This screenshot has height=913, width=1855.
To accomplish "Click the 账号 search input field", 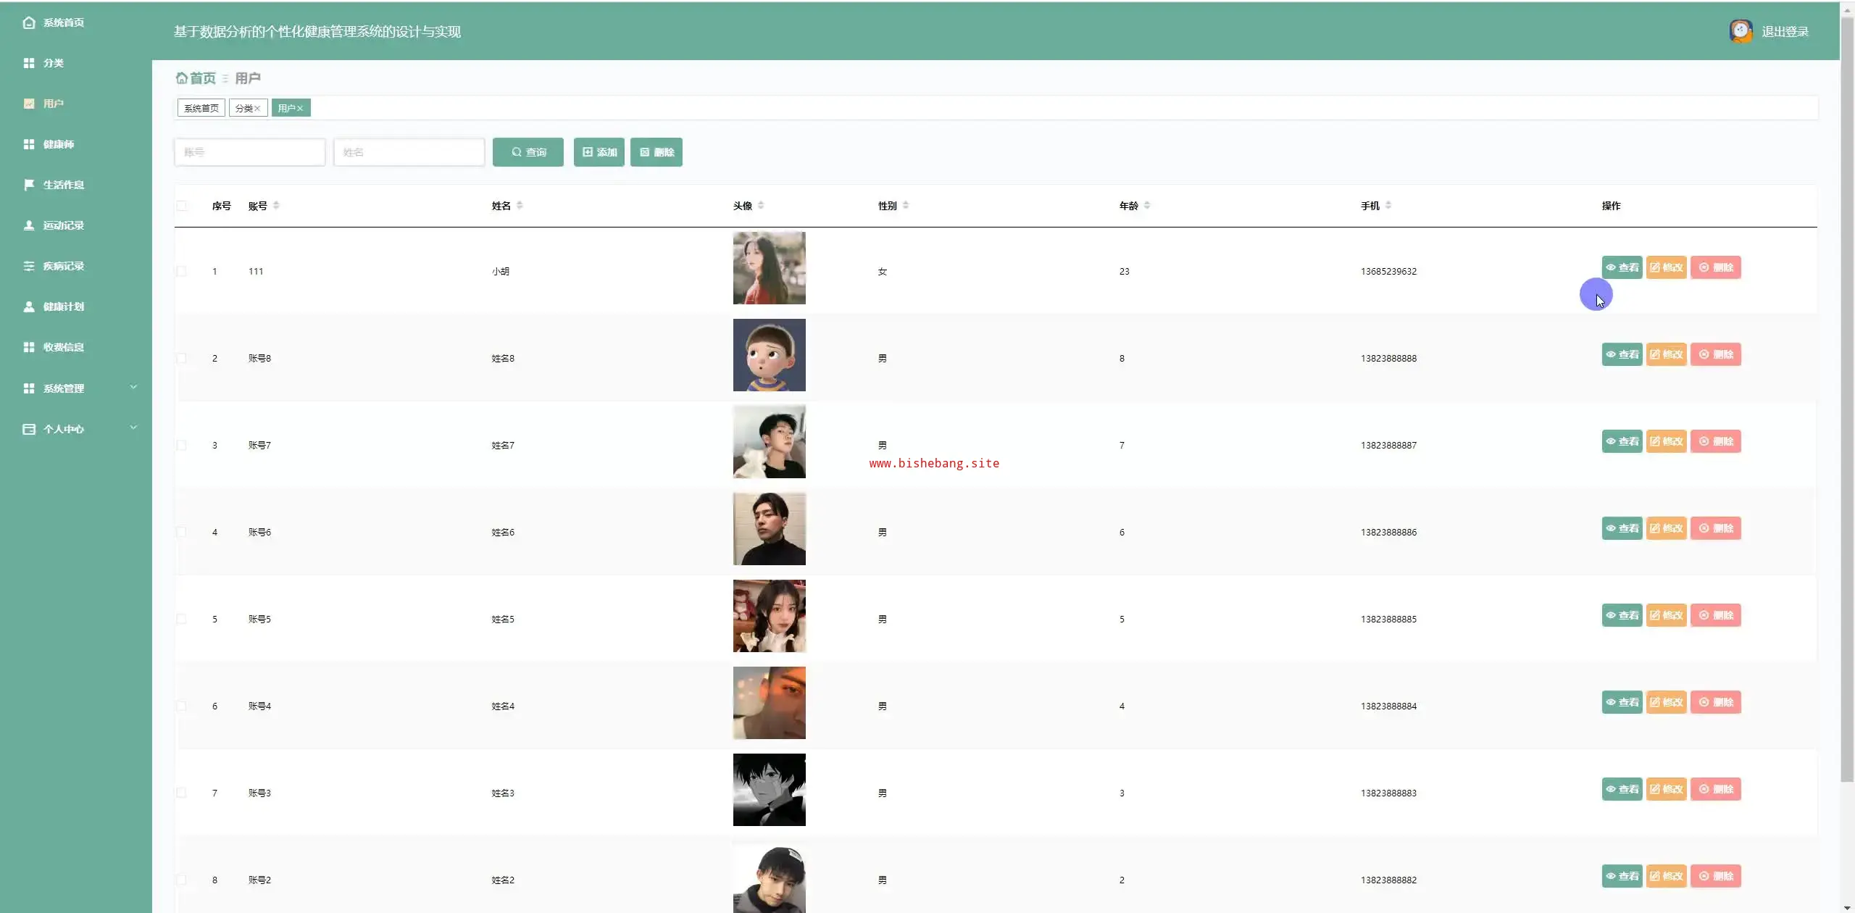I will coord(250,152).
